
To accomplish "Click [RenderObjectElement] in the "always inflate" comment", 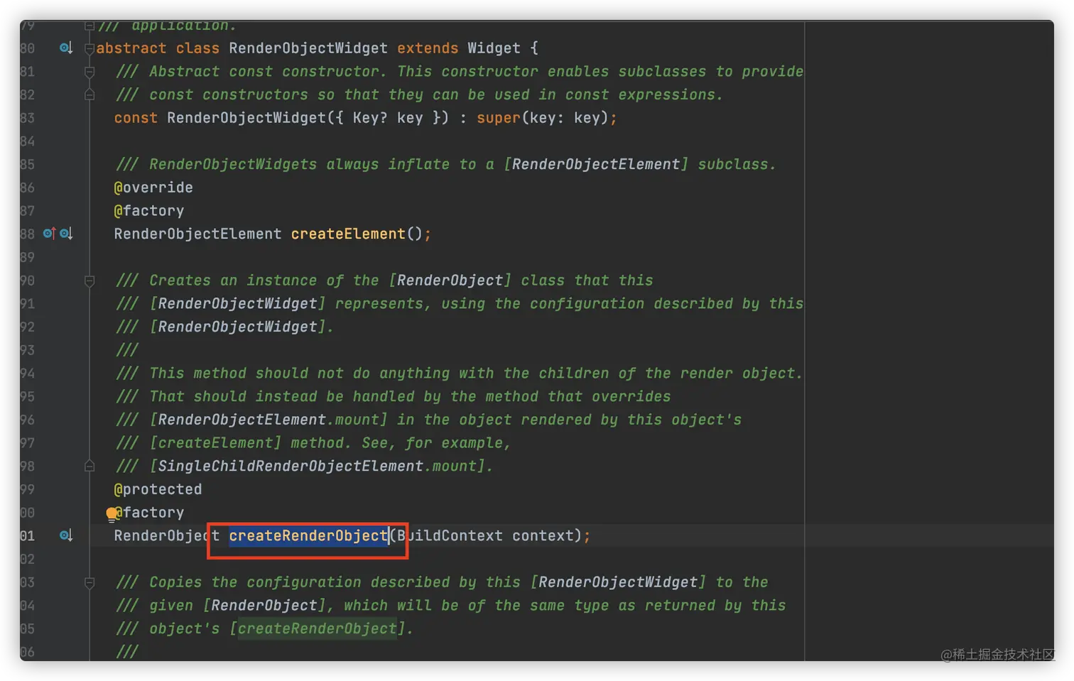I will [x=596, y=164].
